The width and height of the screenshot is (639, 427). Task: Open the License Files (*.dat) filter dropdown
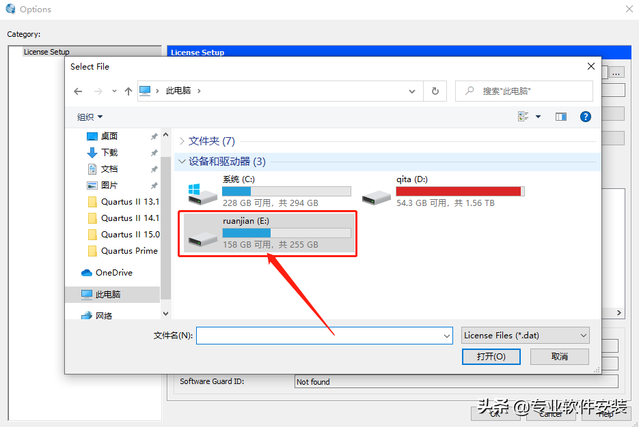coord(526,336)
